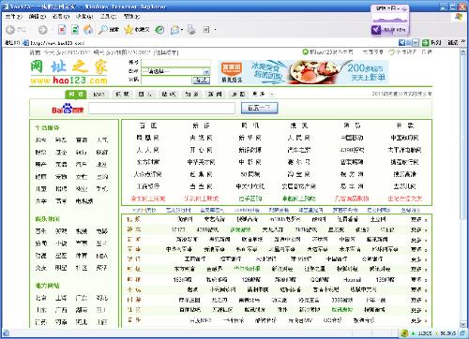Click the blue toolbar icon left of address dropdown

tap(402, 42)
